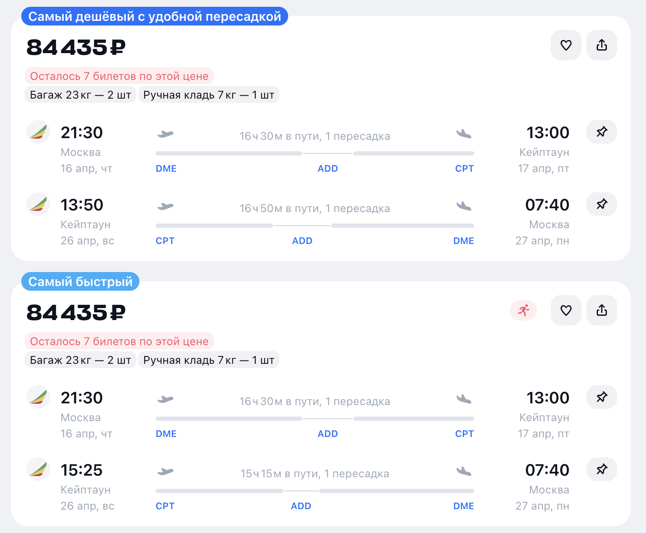The image size is (646, 533).
Task: Pin the 15:25 Cape Town return flight
Action: click(601, 469)
